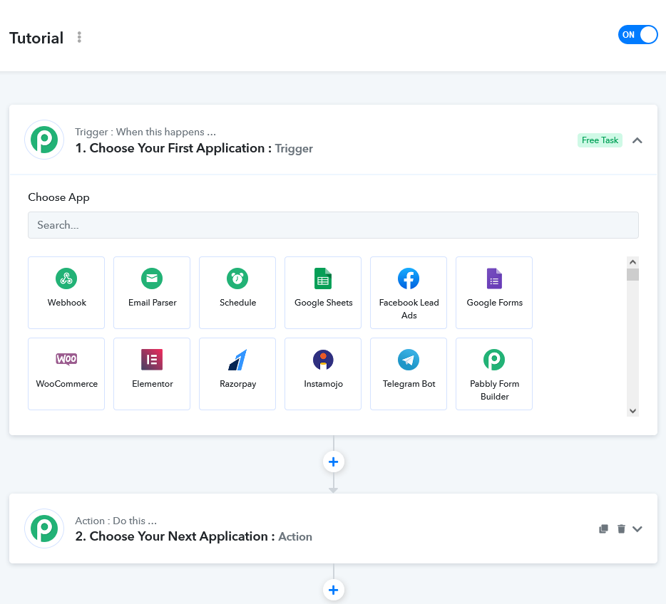
Task: Turn off the workflow ON switch
Action: pos(637,35)
